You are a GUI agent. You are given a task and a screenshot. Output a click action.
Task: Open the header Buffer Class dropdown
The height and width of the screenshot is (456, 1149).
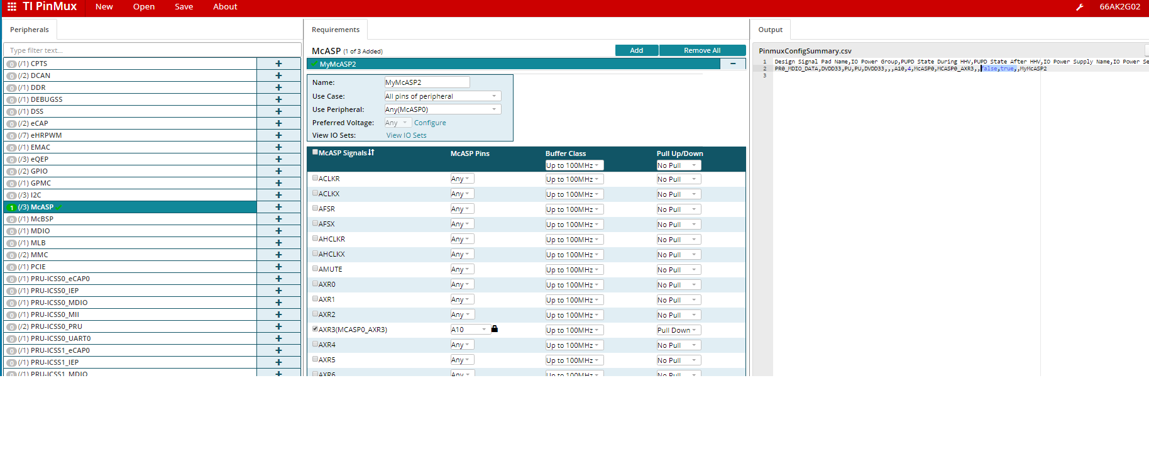coord(574,165)
